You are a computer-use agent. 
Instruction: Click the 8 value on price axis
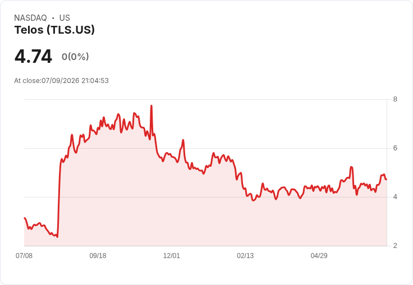(x=395, y=99)
